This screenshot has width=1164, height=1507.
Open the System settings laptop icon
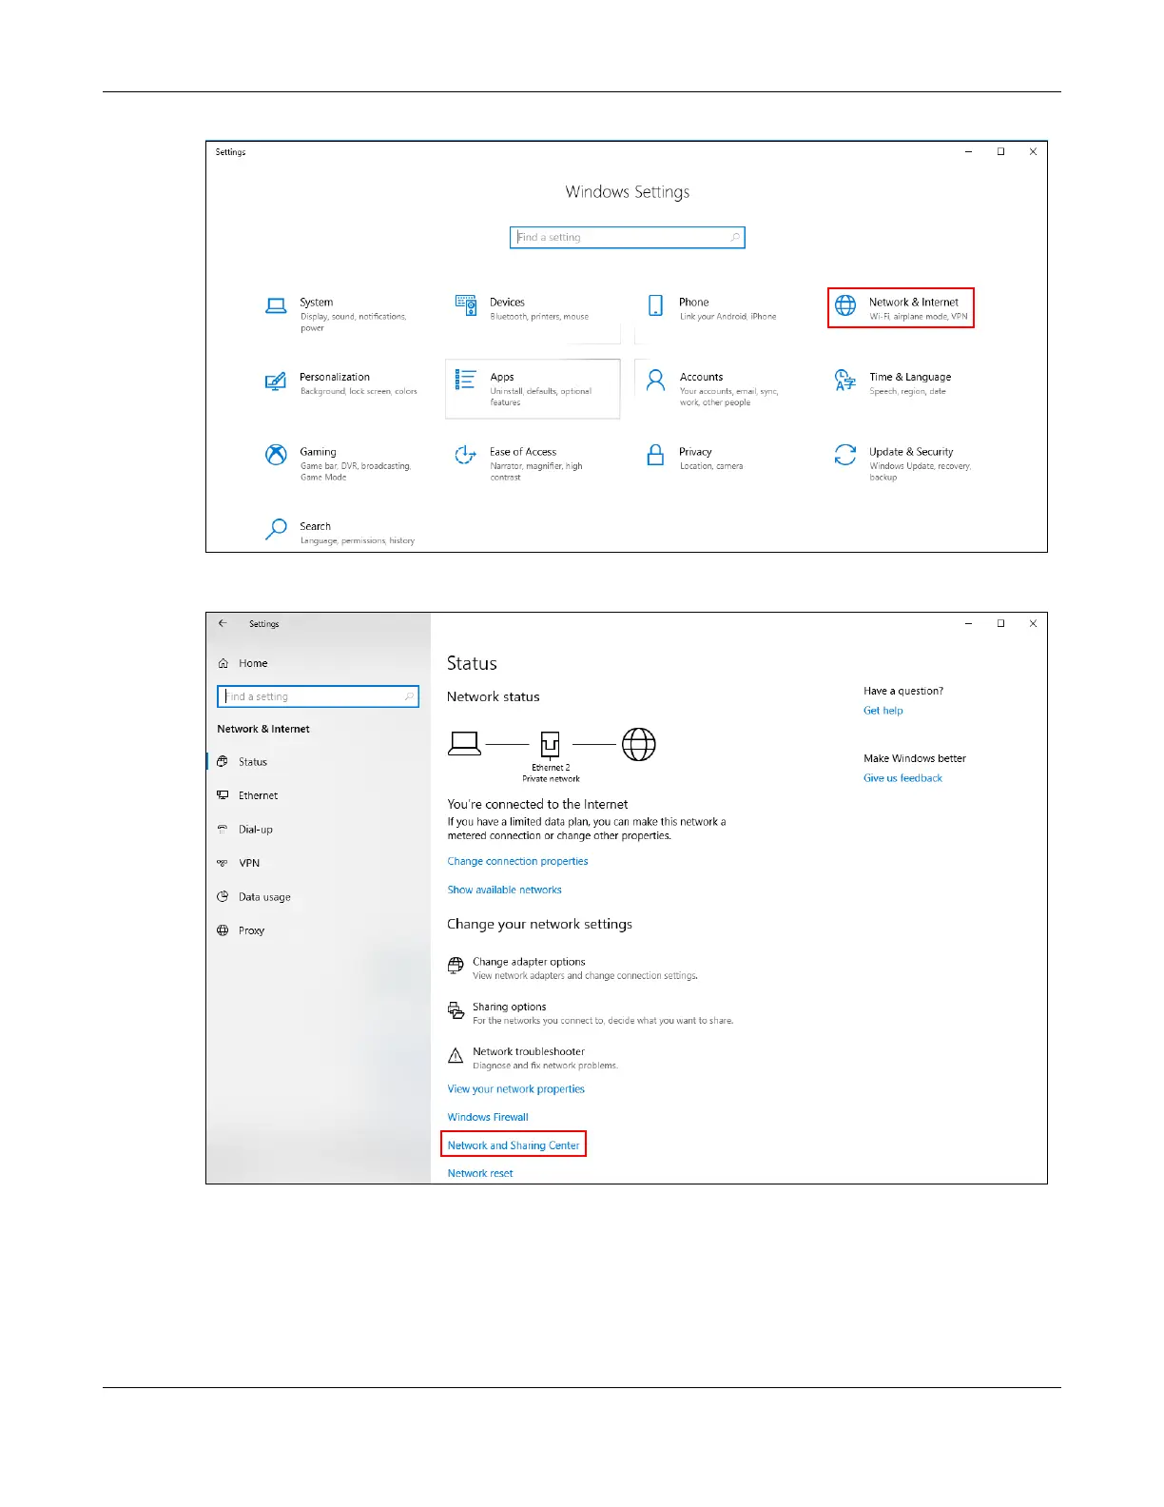point(276,306)
